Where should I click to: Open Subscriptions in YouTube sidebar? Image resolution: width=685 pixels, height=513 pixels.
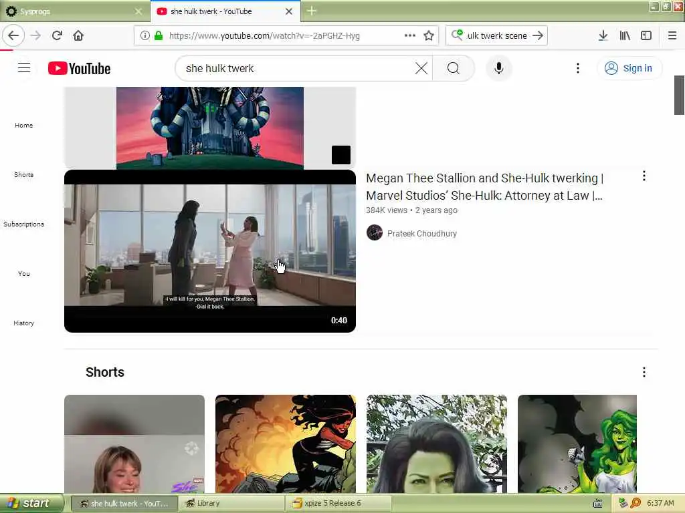tap(23, 224)
